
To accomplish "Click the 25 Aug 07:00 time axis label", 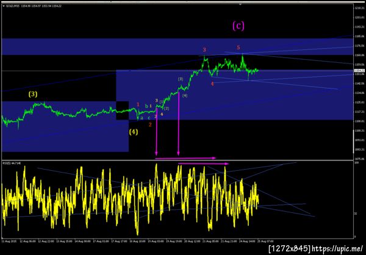I will tap(265, 241).
